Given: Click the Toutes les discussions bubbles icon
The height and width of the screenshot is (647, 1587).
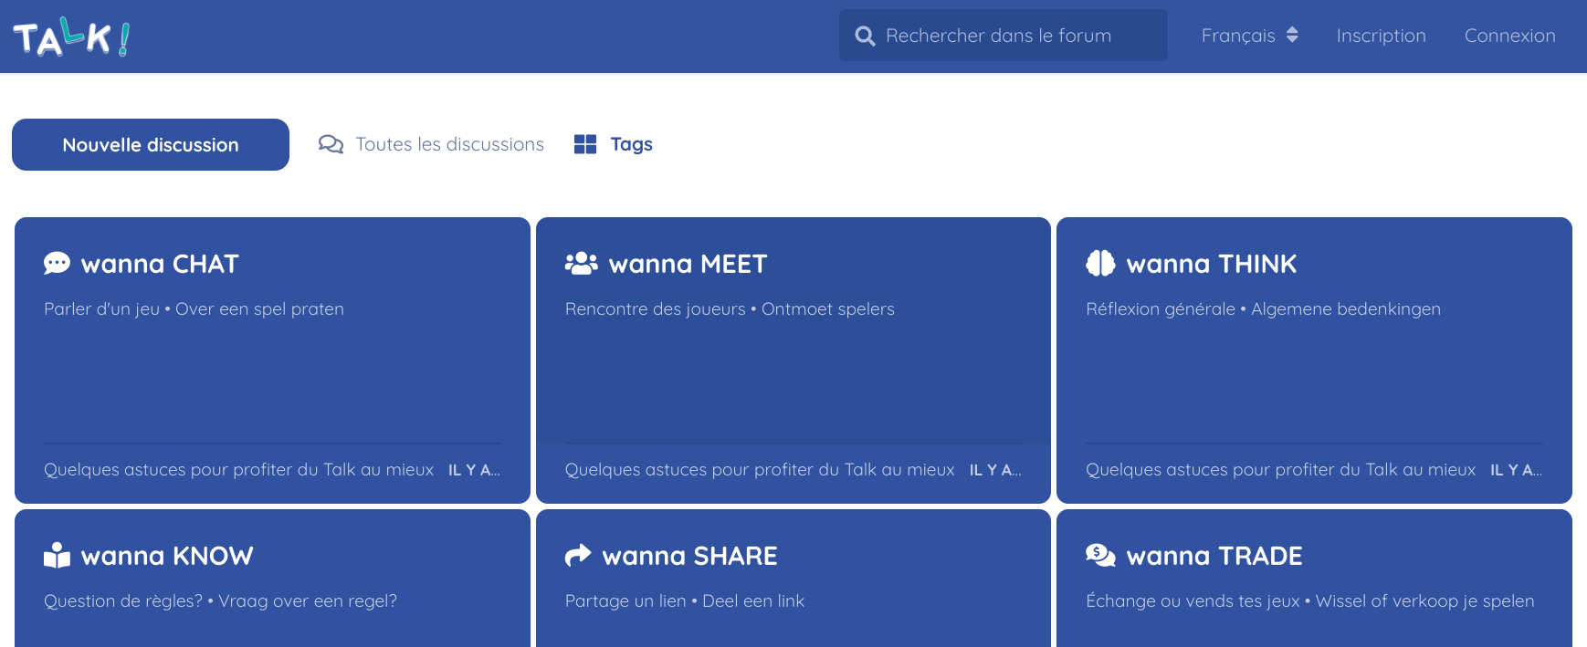Looking at the screenshot, I should click(x=331, y=144).
